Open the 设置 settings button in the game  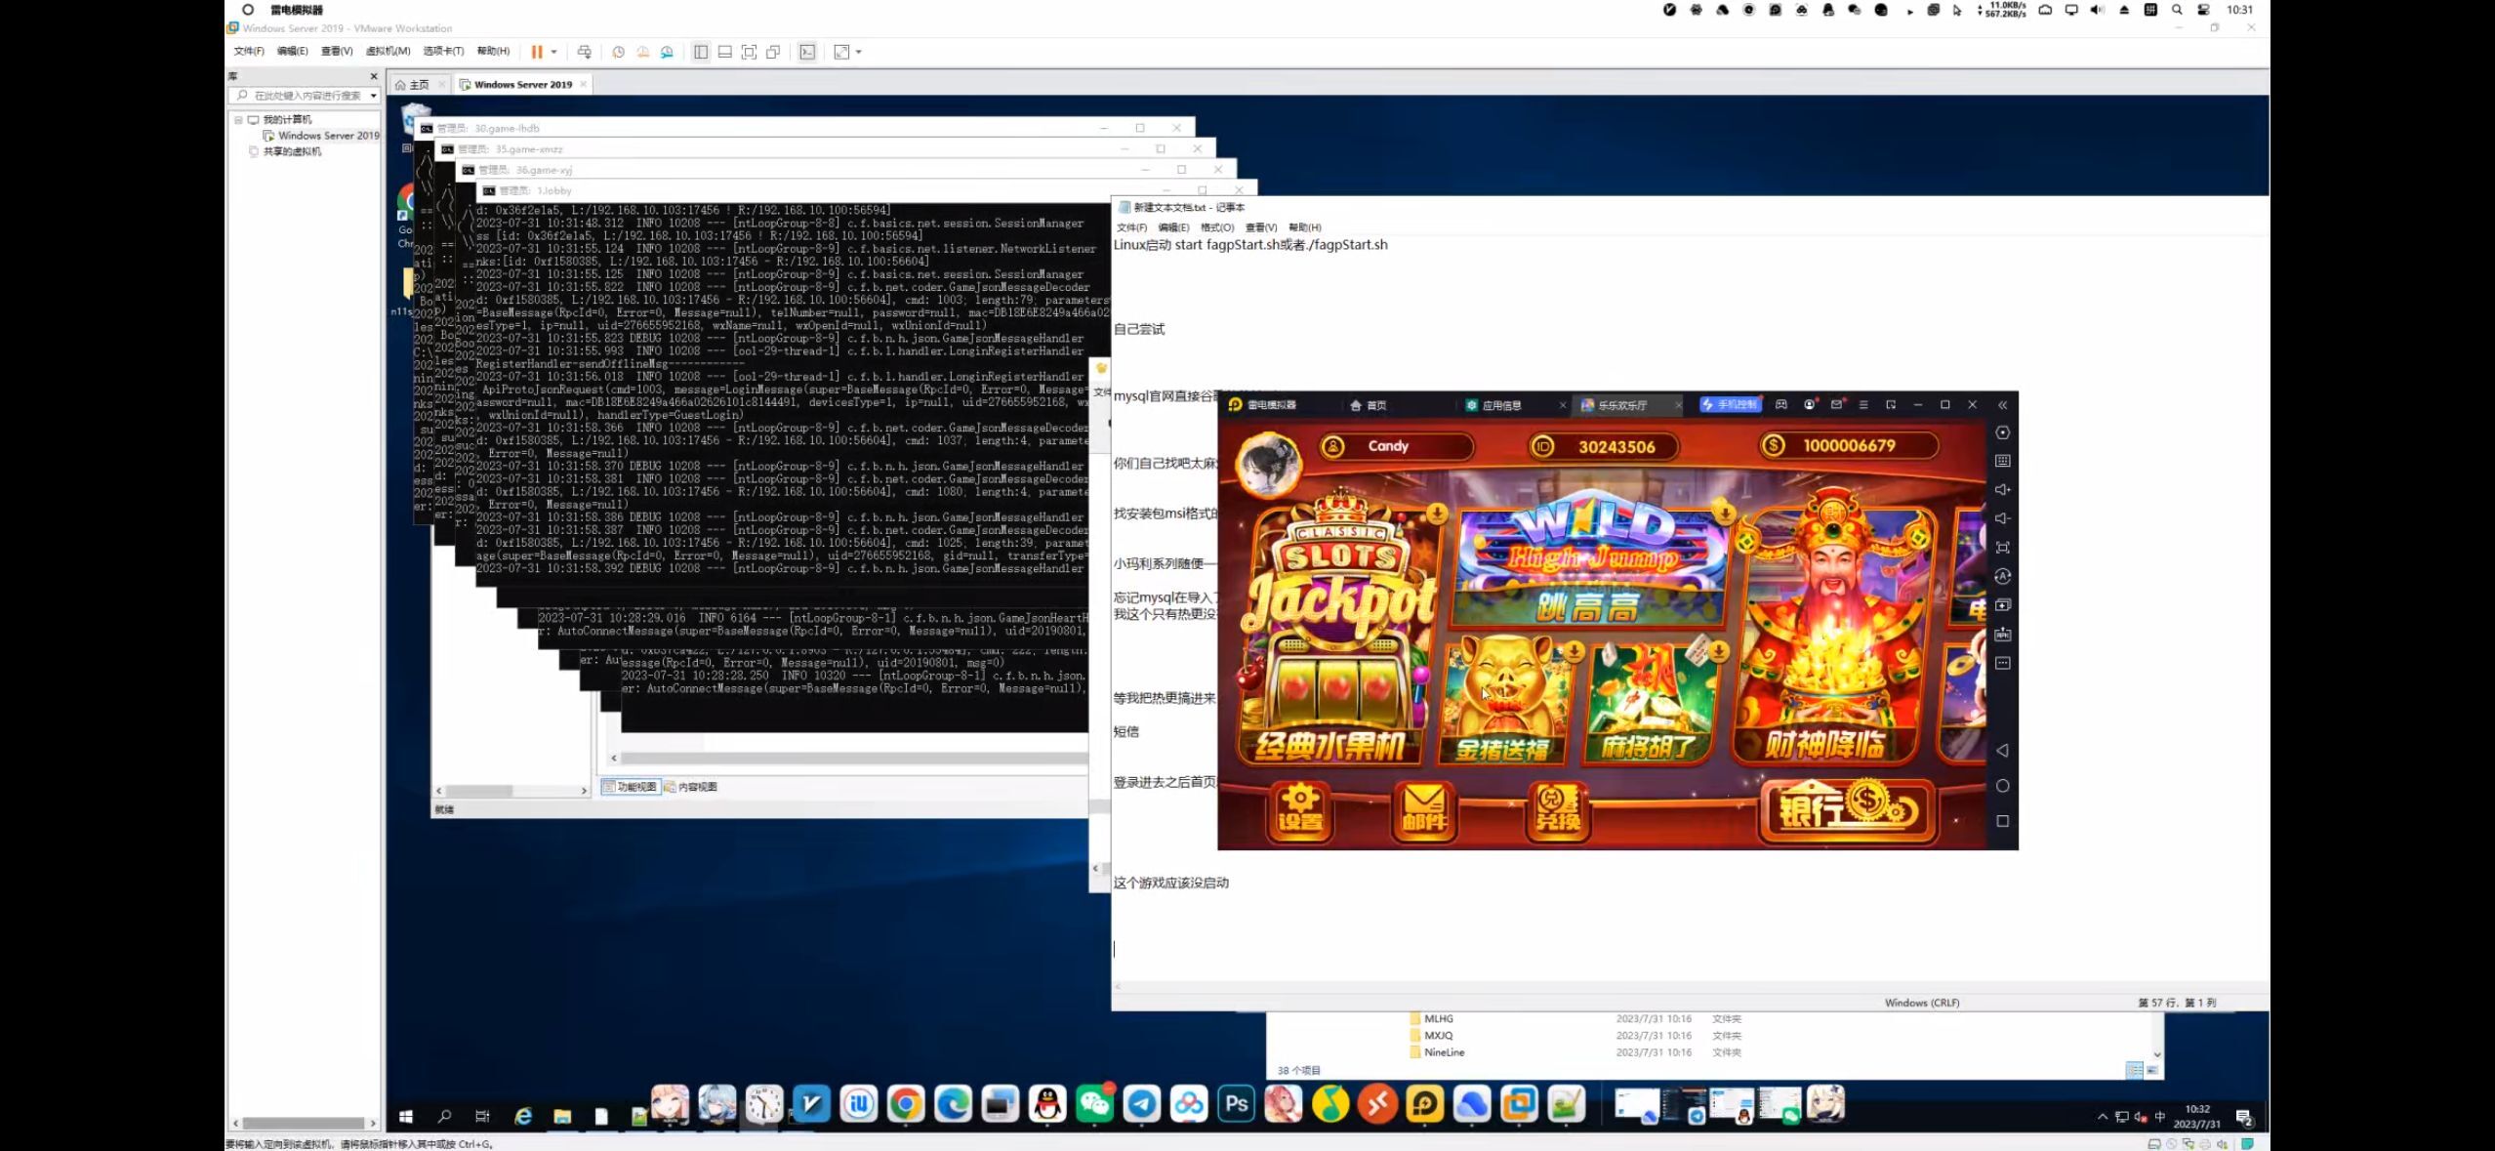coord(1300,810)
